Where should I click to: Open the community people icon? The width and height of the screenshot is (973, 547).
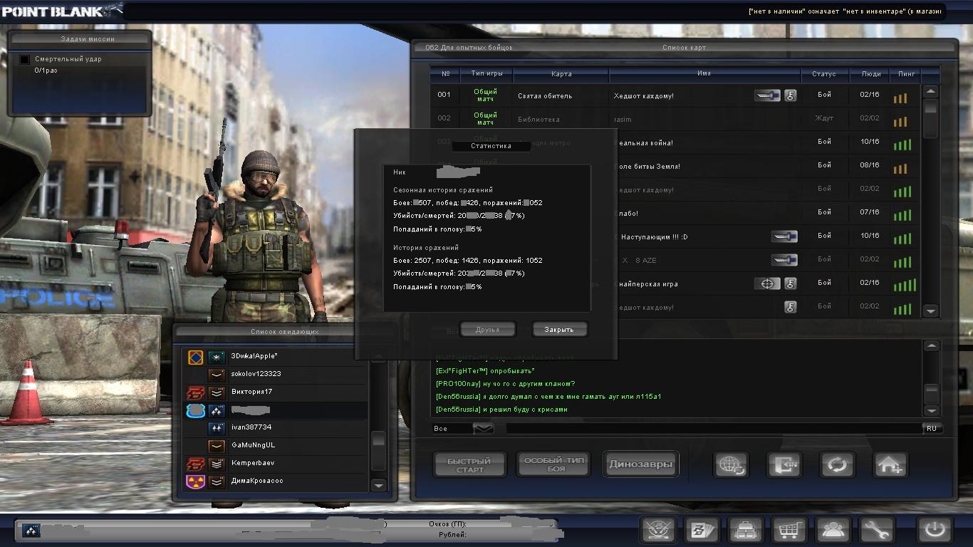833,530
